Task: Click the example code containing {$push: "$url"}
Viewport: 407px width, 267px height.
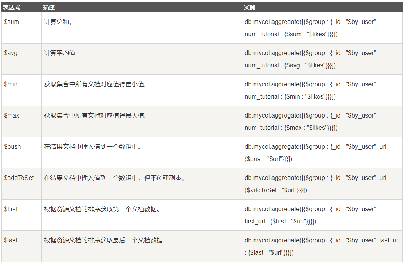Action: tap(317, 153)
